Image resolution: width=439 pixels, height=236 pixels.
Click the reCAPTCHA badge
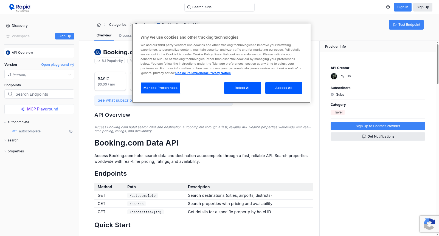tap(429, 224)
